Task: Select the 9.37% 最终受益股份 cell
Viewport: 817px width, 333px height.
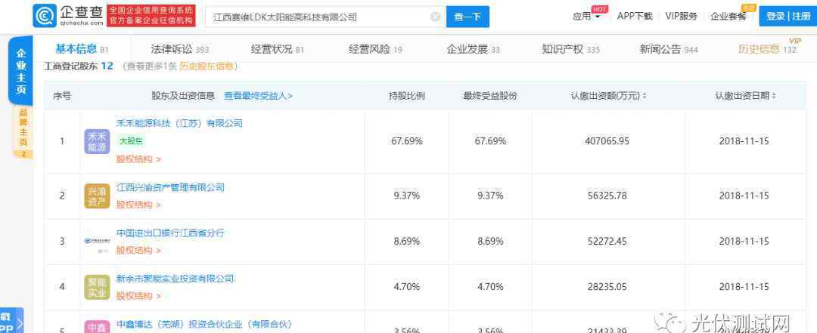Action: (490, 196)
